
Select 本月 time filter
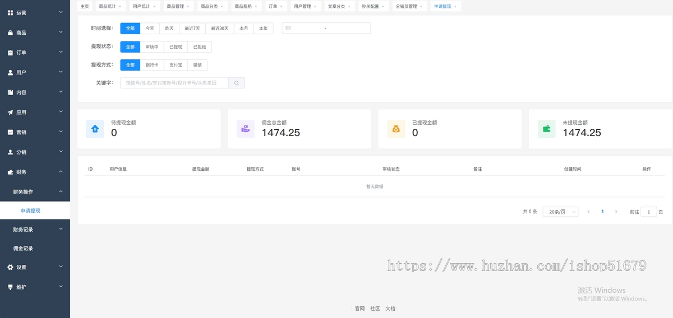coord(243,28)
